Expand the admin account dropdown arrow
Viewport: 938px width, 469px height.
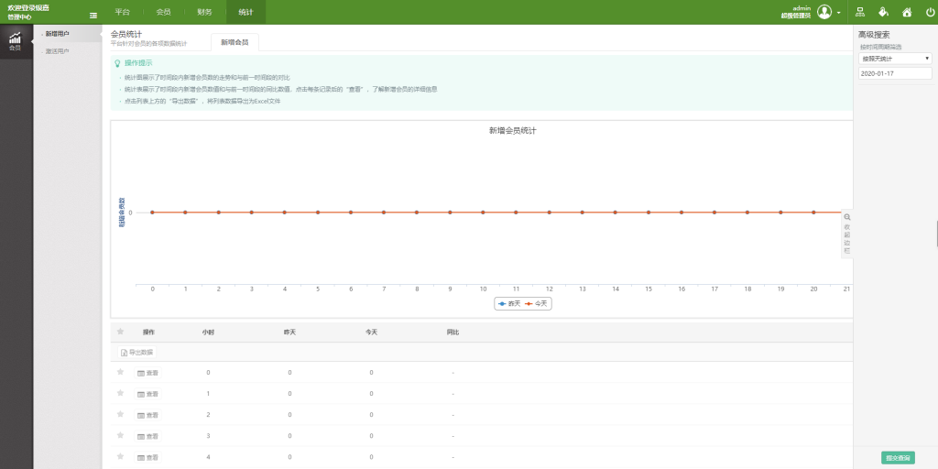pos(838,13)
